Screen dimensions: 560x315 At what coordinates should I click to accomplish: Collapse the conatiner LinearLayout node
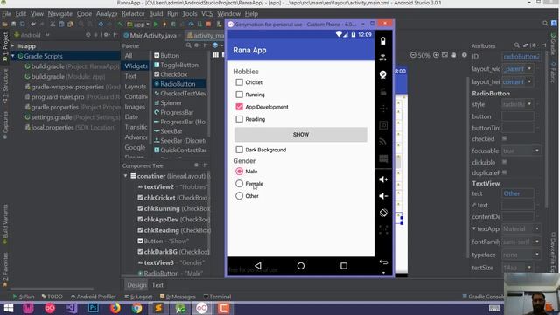(x=125, y=176)
